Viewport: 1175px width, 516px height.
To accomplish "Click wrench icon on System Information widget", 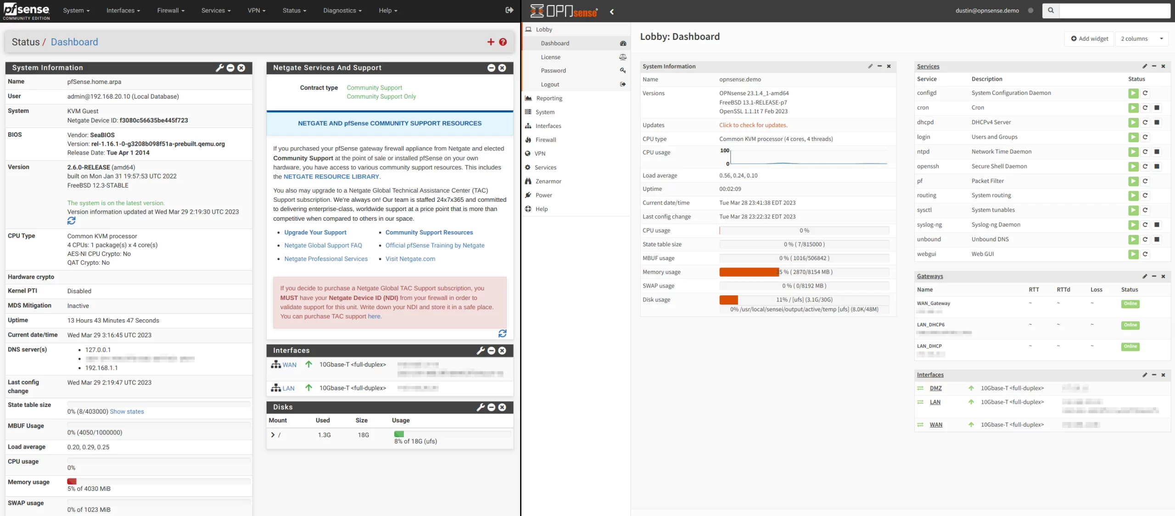I will click(219, 68).
